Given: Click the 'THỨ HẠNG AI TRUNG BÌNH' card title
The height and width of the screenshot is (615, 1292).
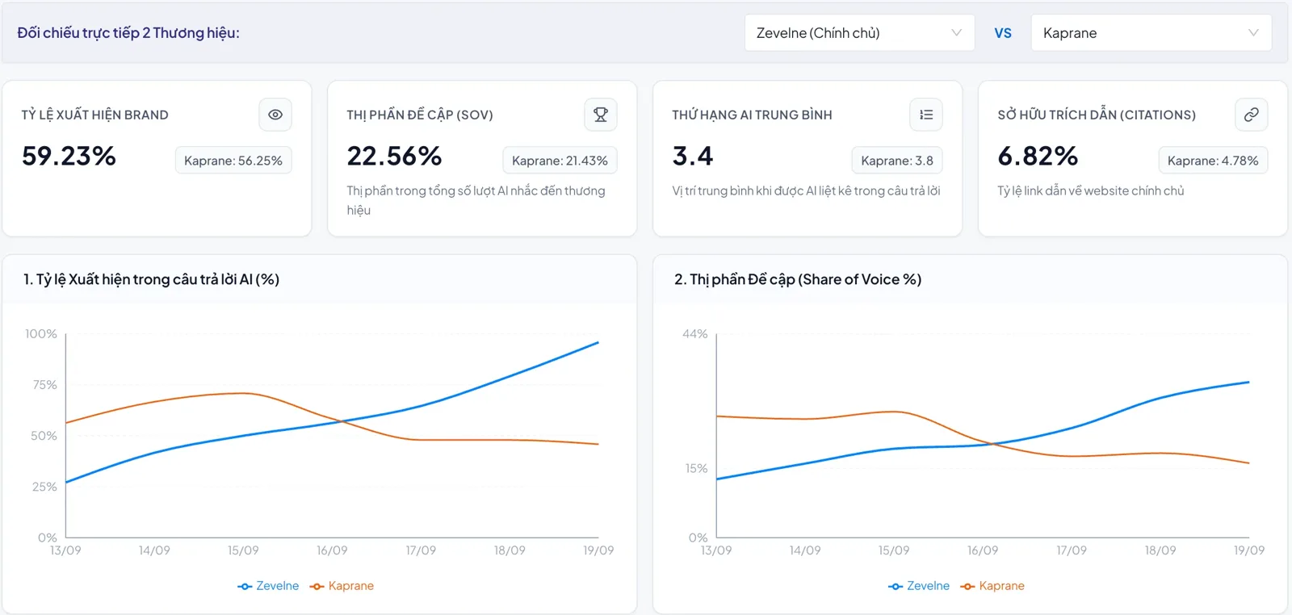Looking at the screenshot, I should [753, 115].
